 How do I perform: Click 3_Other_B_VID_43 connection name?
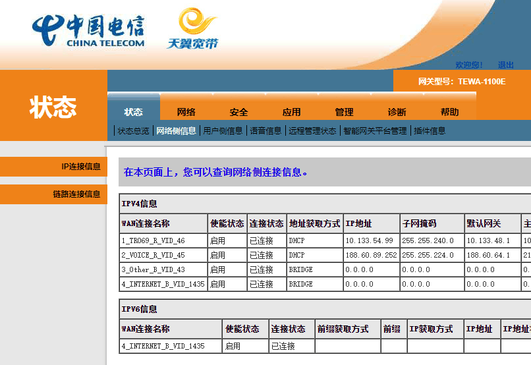click(153, 270)
